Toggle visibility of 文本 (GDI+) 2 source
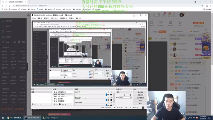Viewport: 213px width, 120px height. (55, 97)
